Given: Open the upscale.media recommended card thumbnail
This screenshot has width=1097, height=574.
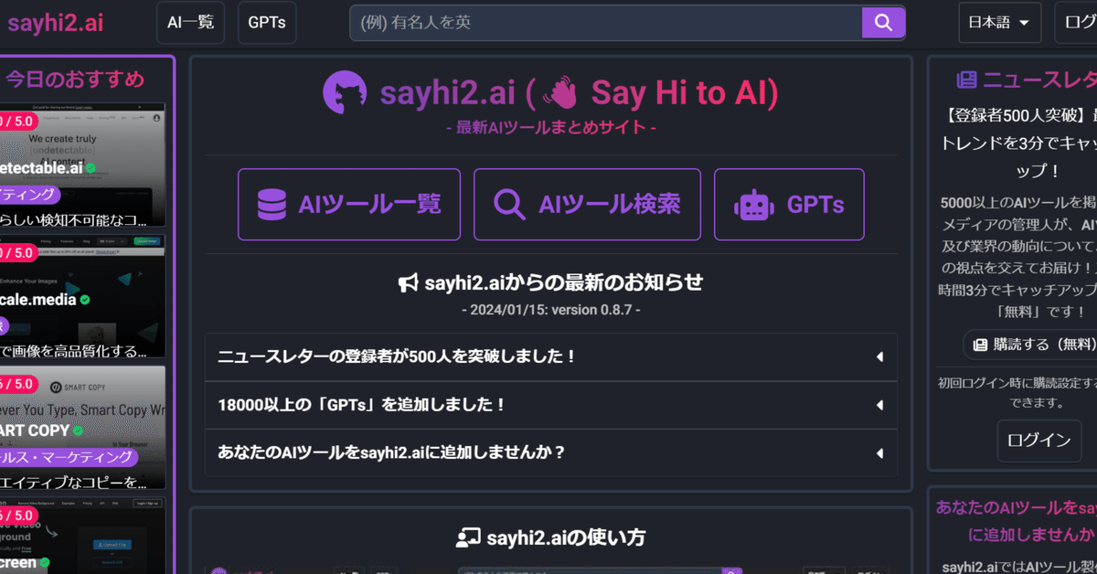Looking at the screenshot, I should (x=82, y=296).
